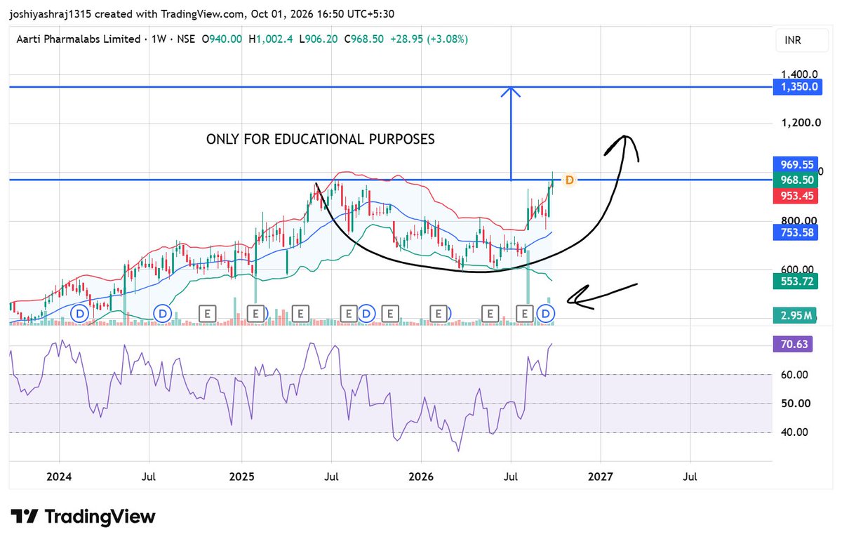The height and width of the screenshot is (544, 842).
Task: Click the dividend D marker nearest Jul 2024
Action: point(163,314)
